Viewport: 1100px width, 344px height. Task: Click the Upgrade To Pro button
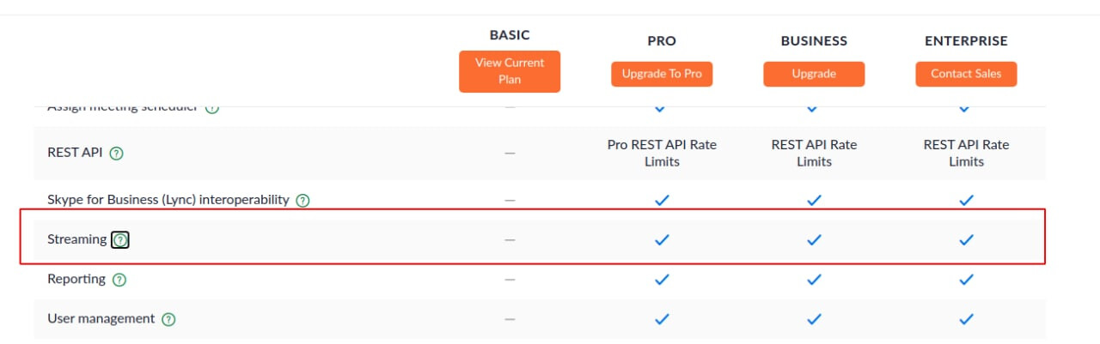pos(662,74)
